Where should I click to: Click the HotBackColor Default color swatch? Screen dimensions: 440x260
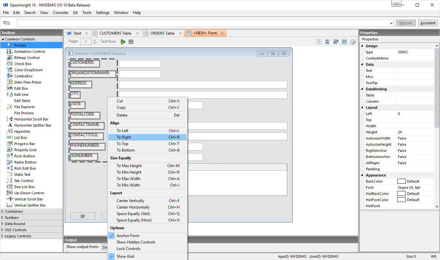pos(401,194)
